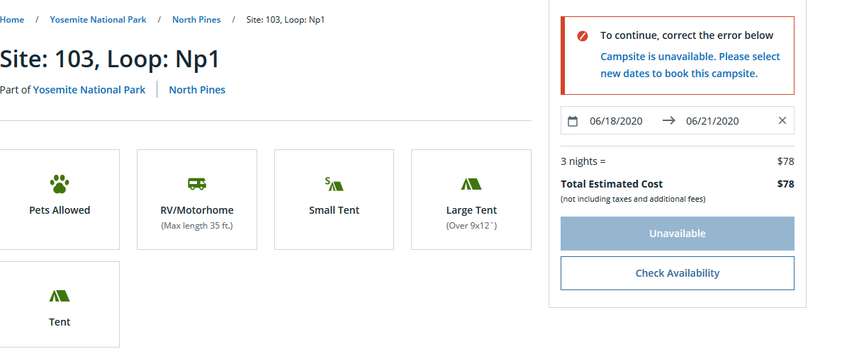Viewport: 842px width, 356px height.
Task: Navigate to North Pines breadcrumb link
Action: (x=196, y=20)
